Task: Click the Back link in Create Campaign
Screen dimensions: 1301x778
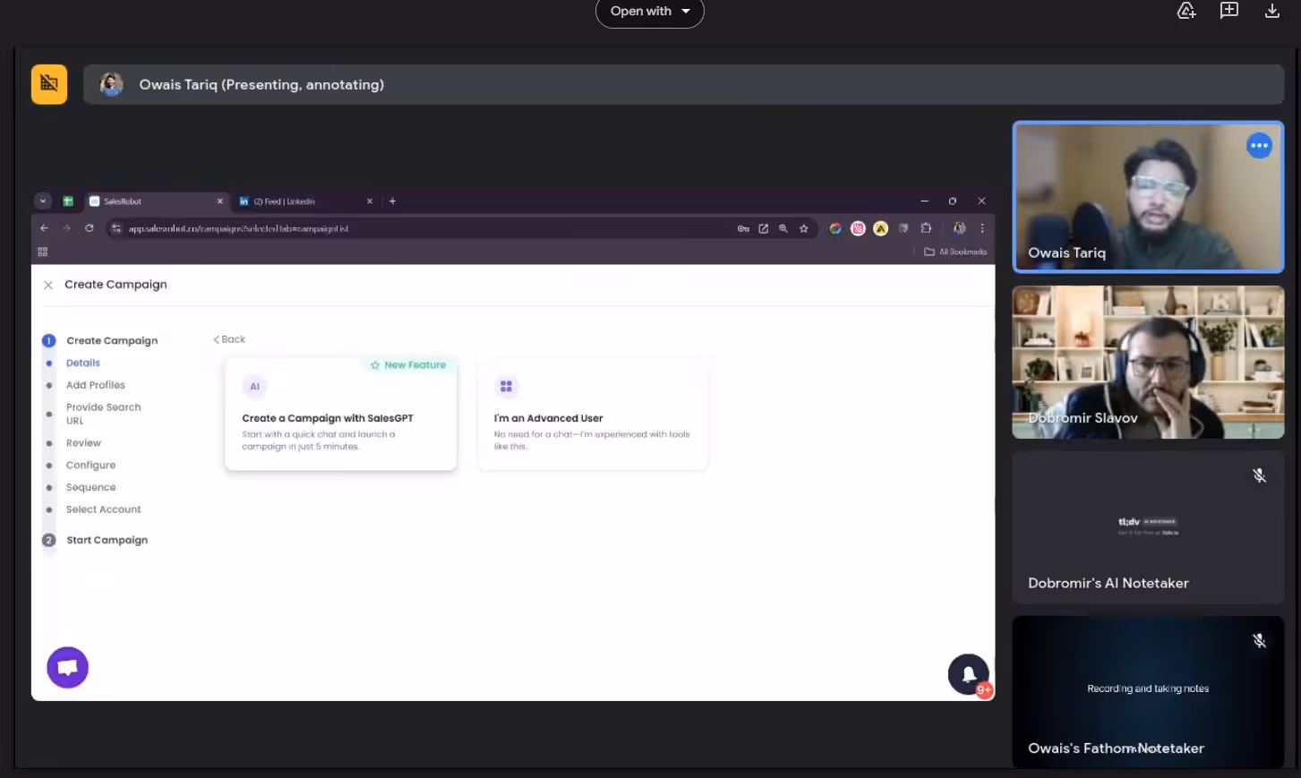Action: [x=228, y=338]
